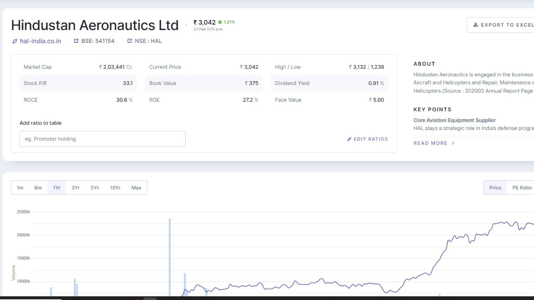Image resolution: width=534 pixels, height=300 pixels.
Task: Click the High / Low value 3,132 / 1,238
Action: coord(366,67)
